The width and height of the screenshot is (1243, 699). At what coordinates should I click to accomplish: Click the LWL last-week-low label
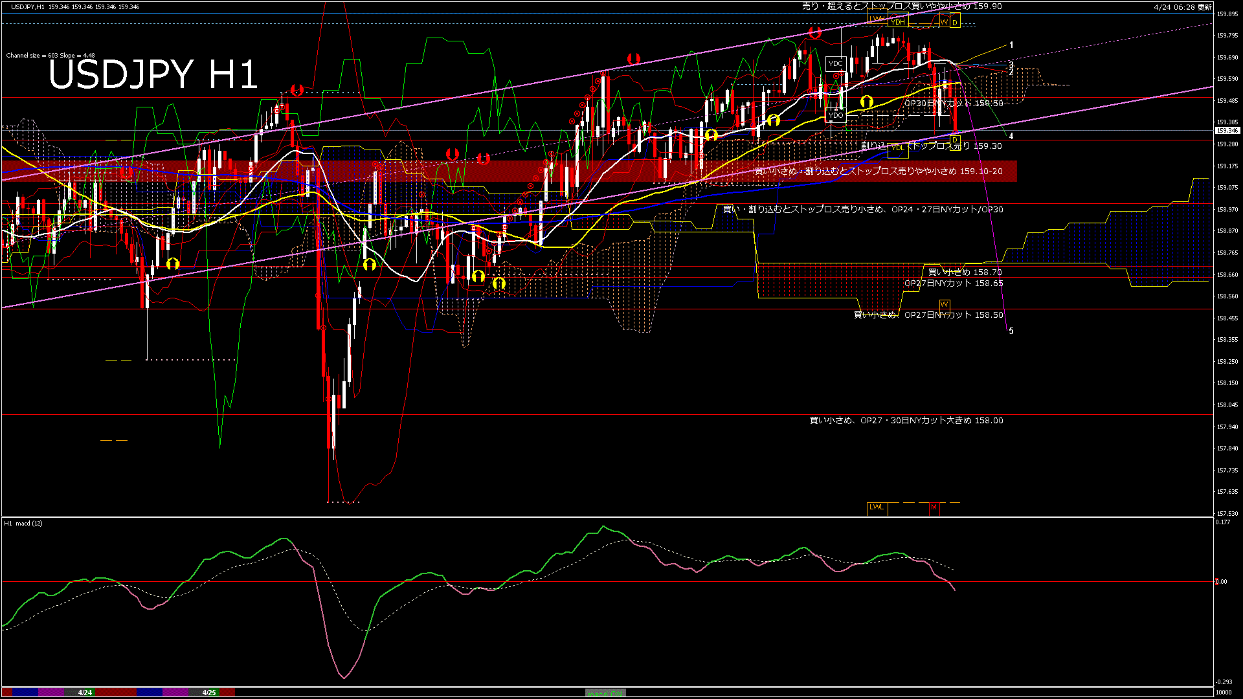(x=877, y=507)
